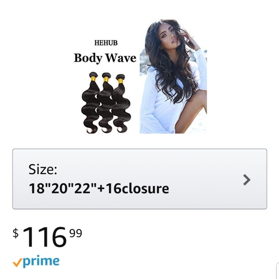The image size is (279, 279).
Task: Open the model photo with wavy hair
Action: pyautogui.click(x=173, y=76)
